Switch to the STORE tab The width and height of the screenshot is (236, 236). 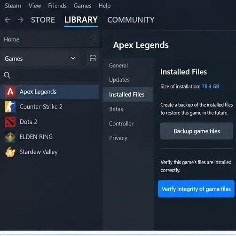pyautogui.click(x=43, y=20)
